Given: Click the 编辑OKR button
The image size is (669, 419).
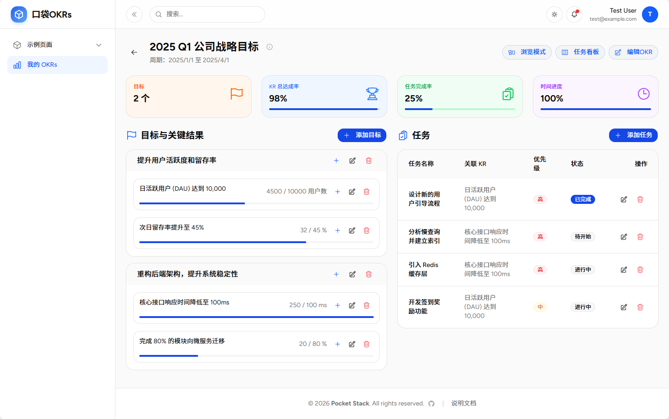Looking at the screenshot, I should [x=633, y=52].
